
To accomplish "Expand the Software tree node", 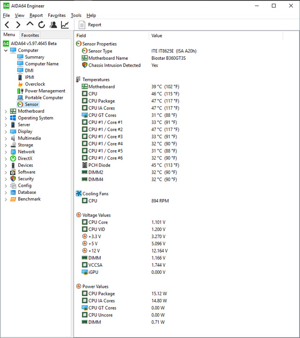I will [6, 172].
